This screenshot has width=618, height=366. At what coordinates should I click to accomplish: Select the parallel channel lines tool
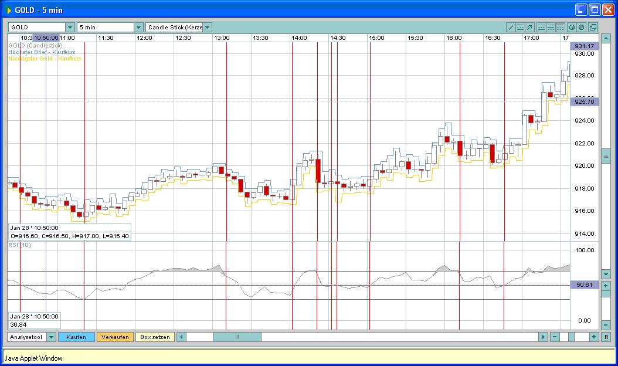pyautogui.click(x=520, y=27)
